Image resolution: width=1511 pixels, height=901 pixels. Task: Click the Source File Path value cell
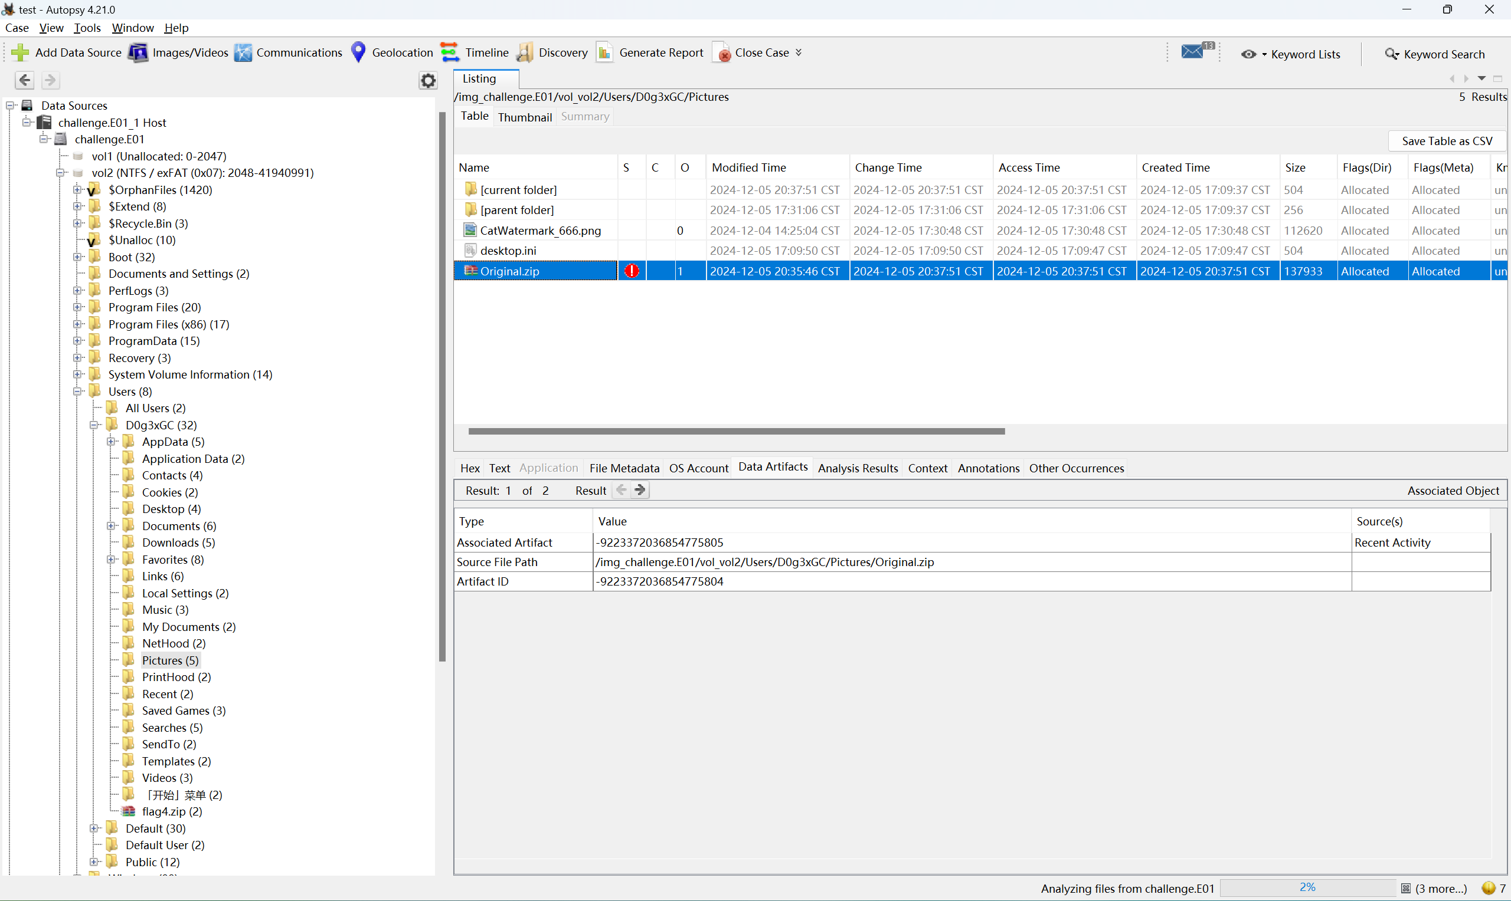[972, 562]
